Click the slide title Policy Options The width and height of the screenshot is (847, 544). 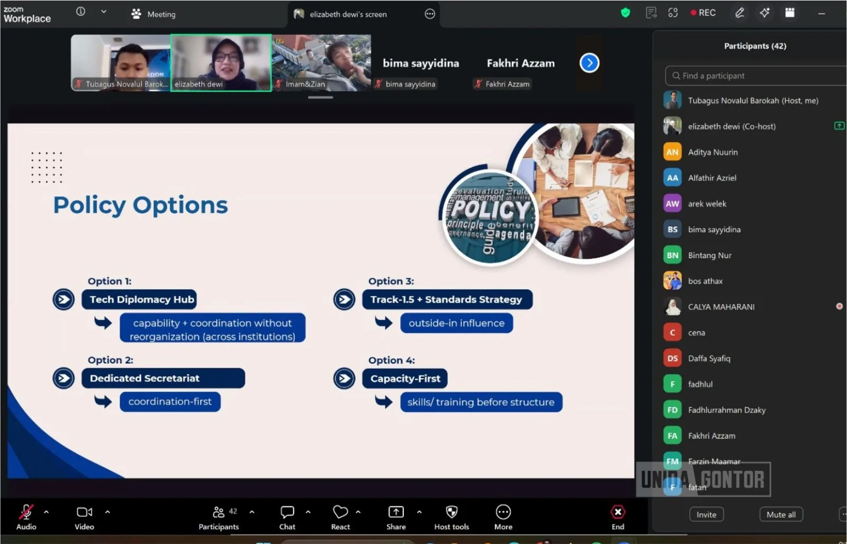coord(140,205)
